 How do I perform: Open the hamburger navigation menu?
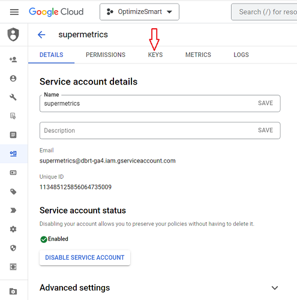(x=14, y=12)
